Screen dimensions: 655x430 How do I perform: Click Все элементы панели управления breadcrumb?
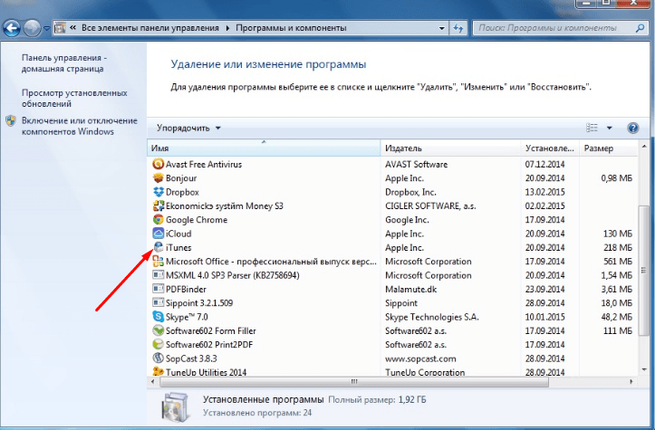(150, 28)
